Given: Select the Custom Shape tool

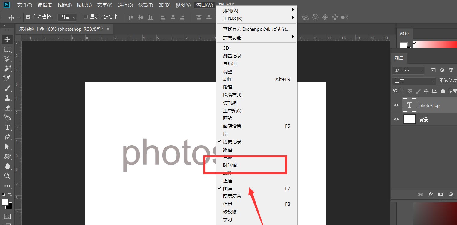Looking at the screenshot, I should pos(7,156).
